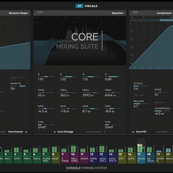Choose track 14 ACOUSTIC R
173x173 pixels.
coord(113,158)
